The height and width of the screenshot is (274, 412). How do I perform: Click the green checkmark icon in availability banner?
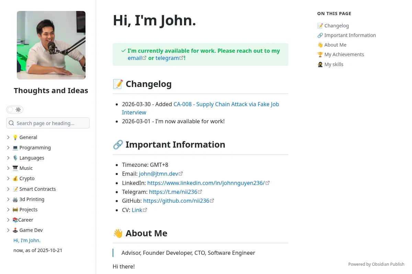pyautogui.click(x=124, y=51)
